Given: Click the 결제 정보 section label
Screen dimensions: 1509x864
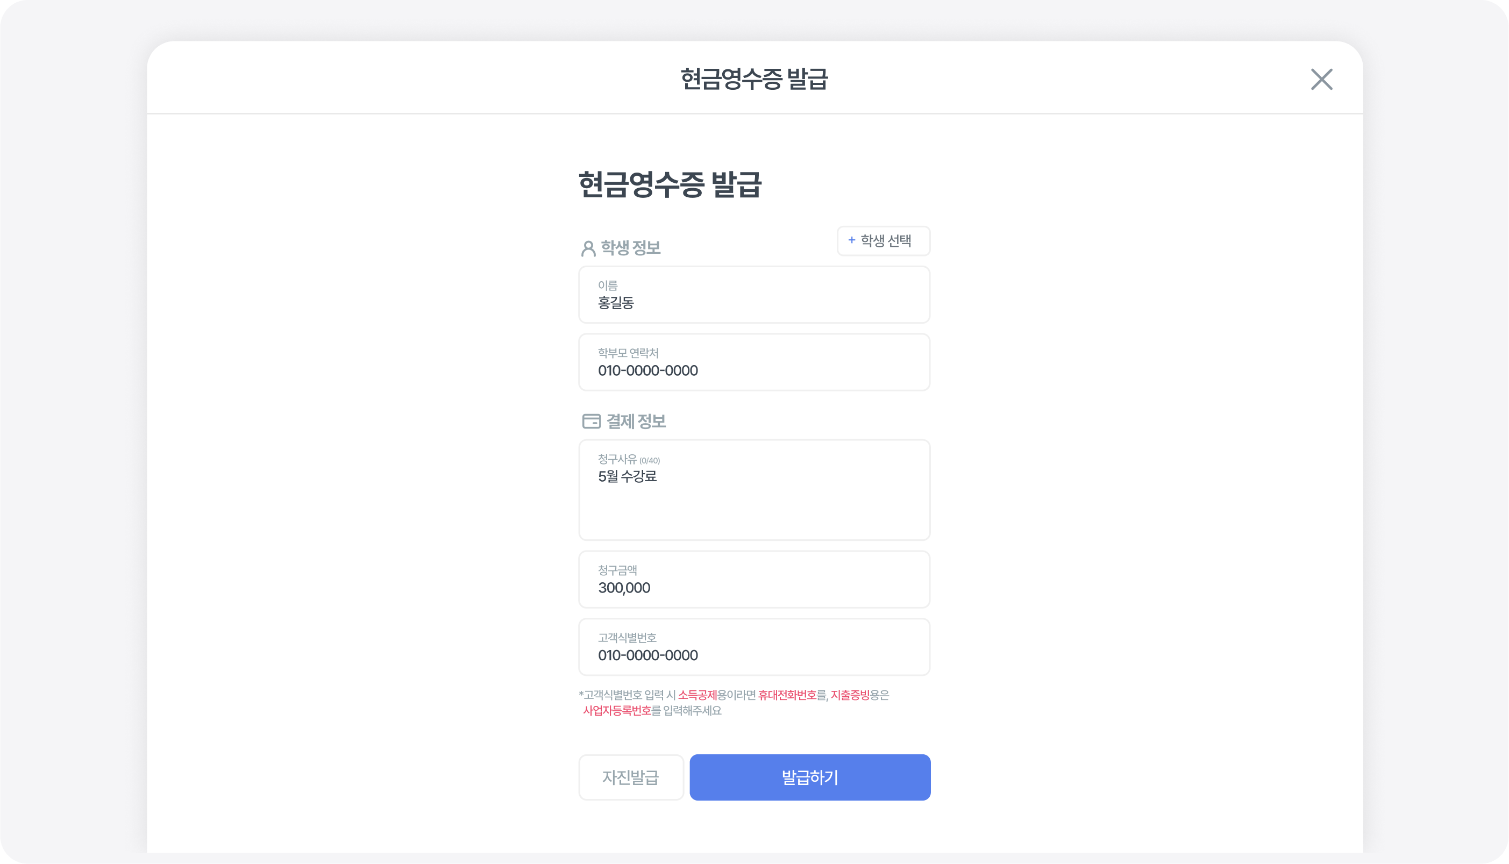Looking at the screenshot, I should [x=636, y=422].
